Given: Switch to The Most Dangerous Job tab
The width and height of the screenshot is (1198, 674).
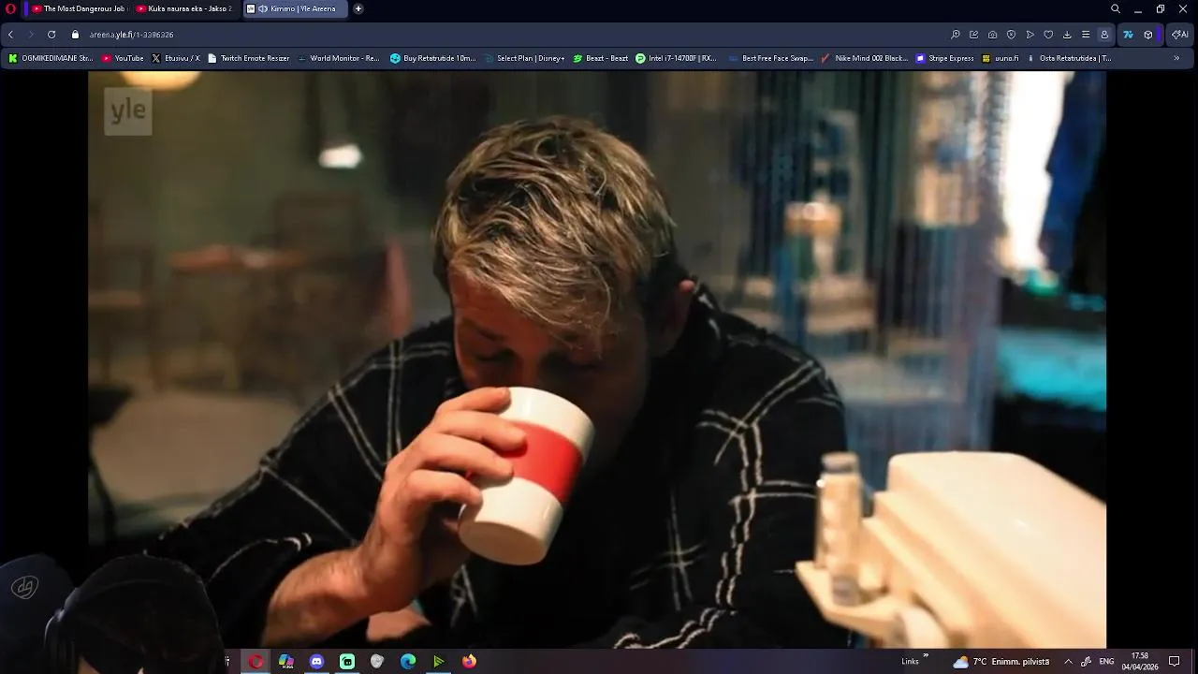Looking at the screenshot, I should [79, 8].
